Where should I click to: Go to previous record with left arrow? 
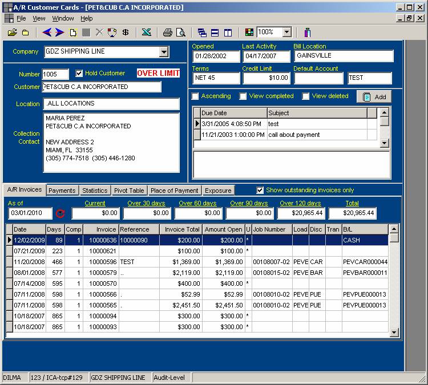tap(47, 33)
